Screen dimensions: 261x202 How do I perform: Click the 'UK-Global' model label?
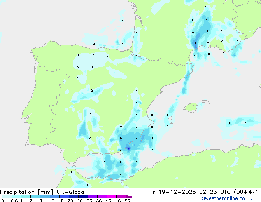coord(71,192)
